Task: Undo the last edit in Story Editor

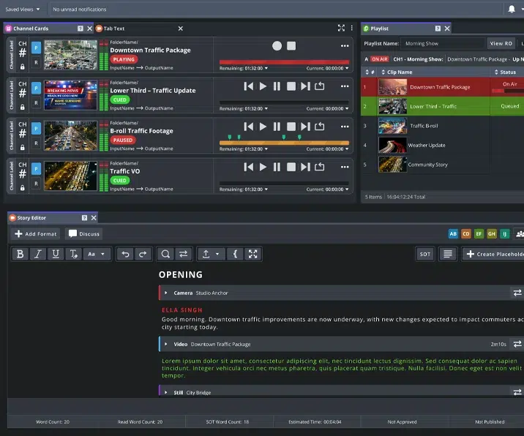Action: 125,254
